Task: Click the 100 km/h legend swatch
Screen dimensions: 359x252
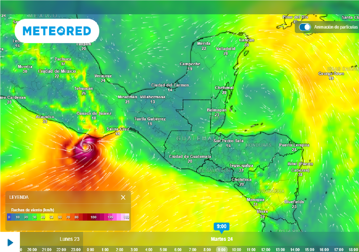Action: coord(93,217)
